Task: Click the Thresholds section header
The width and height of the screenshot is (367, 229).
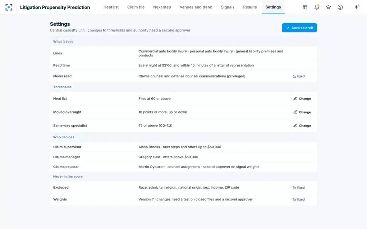Action: (x=62, y=87)
